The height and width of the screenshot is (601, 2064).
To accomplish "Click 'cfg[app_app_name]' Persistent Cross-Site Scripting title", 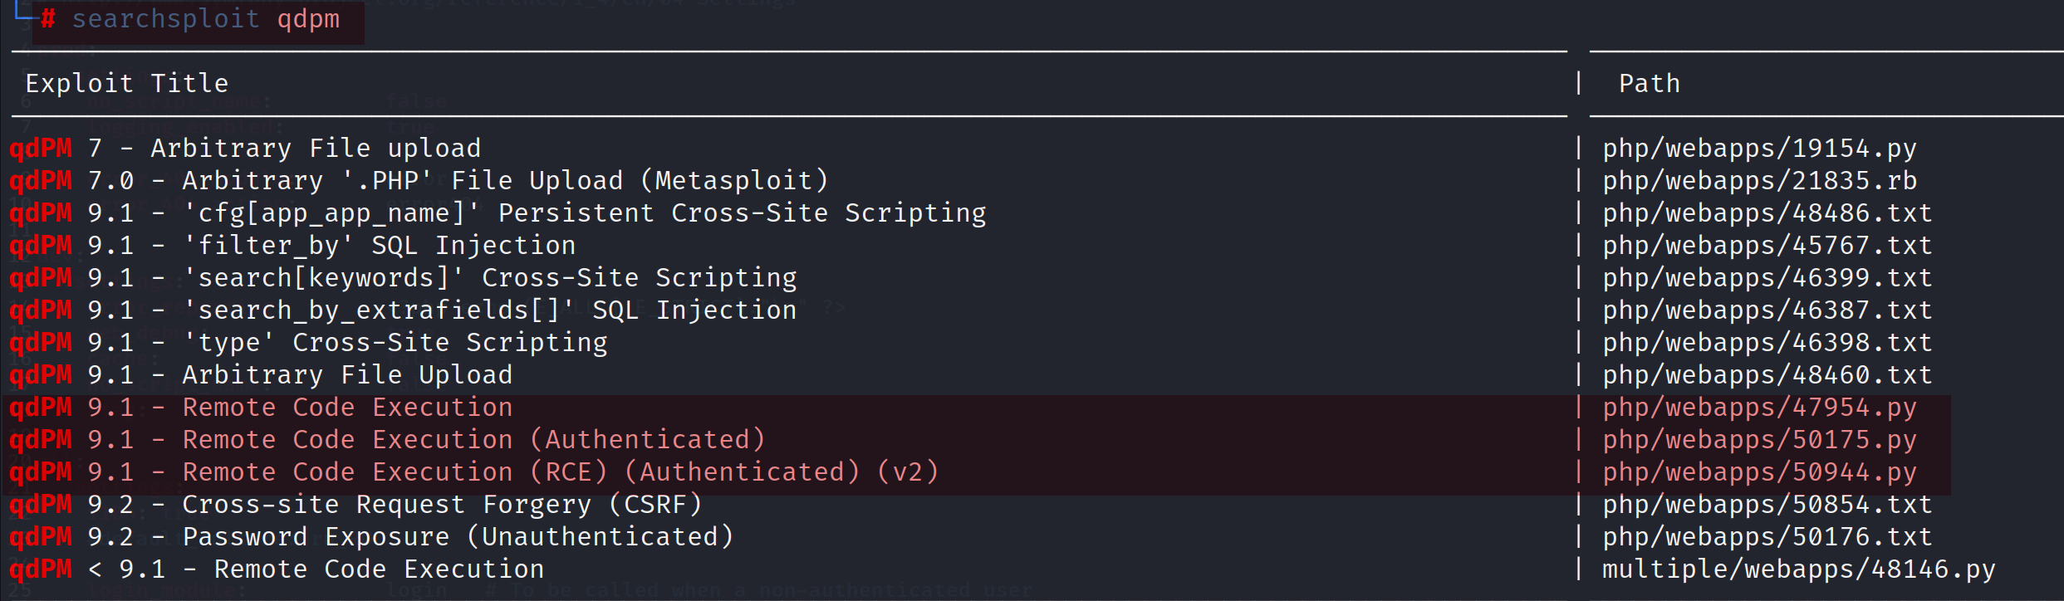I will pos(584,213).
